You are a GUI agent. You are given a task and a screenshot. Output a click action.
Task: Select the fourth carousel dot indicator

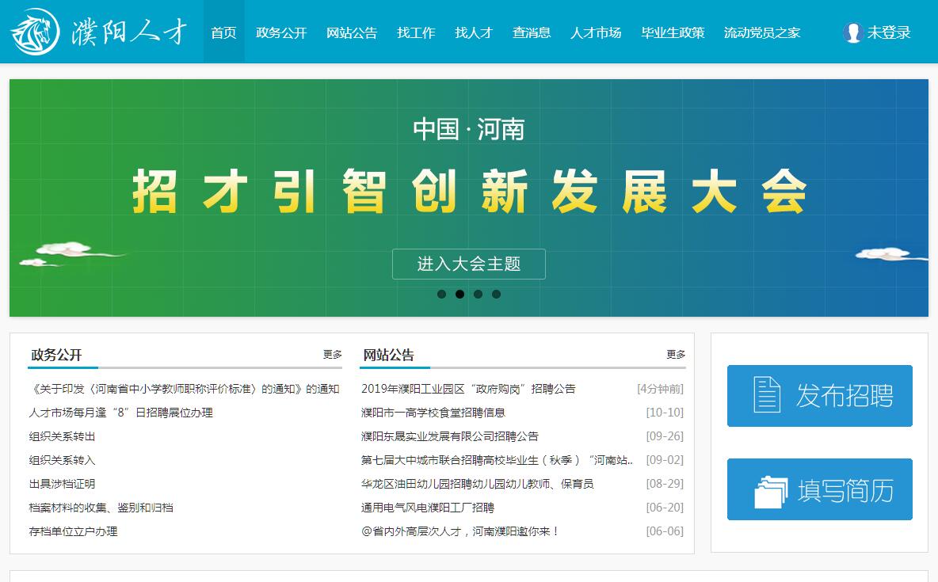(x=496, y=295)
